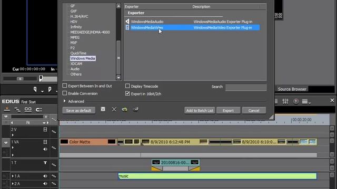The height and width of the screenshot is (189, 337).
Task: Check the Enable Conversion checkbox
Action: click(64, 93)
